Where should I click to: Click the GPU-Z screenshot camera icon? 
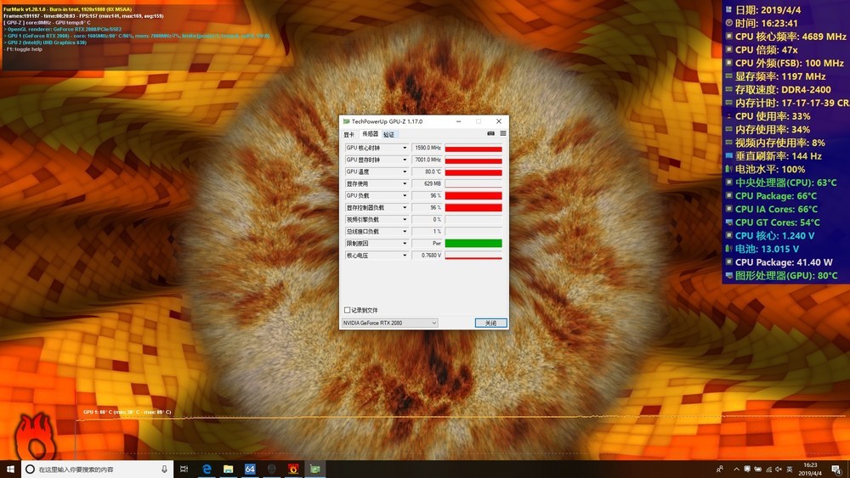click(490, 133)
